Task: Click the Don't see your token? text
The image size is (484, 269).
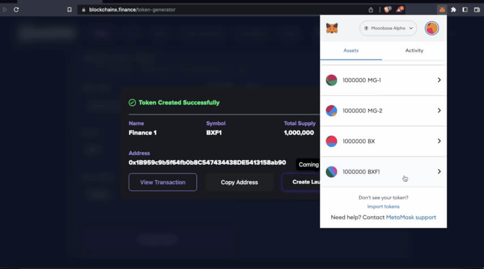Action: click(383, 197)
